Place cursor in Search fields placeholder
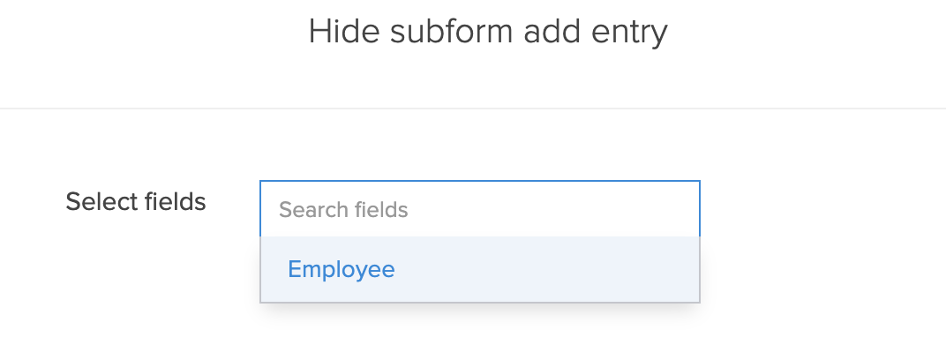 pyautogui.click(x=344, y=210)
